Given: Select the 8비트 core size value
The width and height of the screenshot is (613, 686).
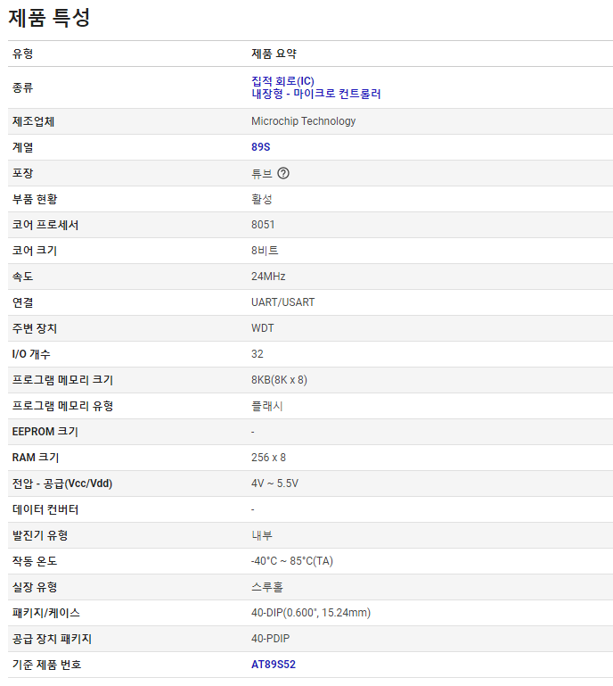Looking at the screenshot, I should (265, 251).
